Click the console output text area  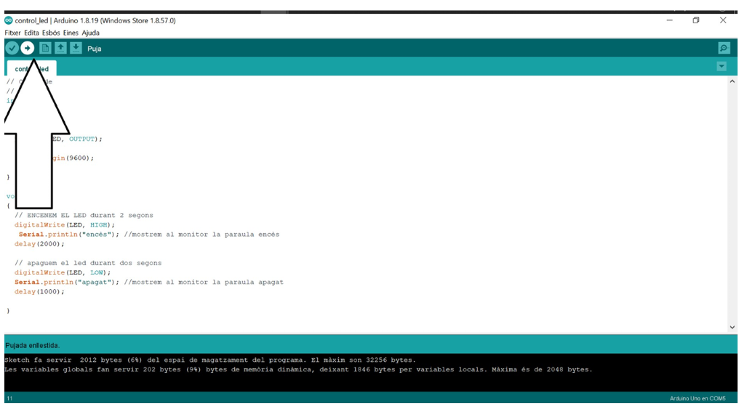(x=364, y=378)
